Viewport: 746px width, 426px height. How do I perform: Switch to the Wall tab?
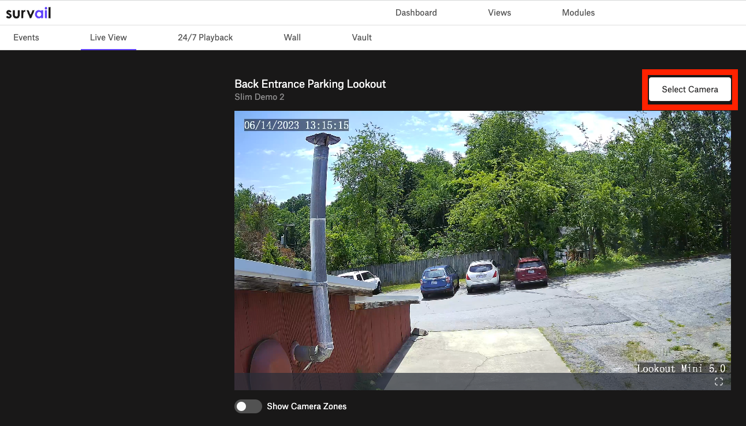click(292, 38)
